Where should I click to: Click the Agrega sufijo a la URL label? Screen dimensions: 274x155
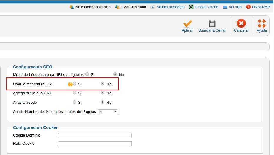pyautogui.click(x=32, y=93)
